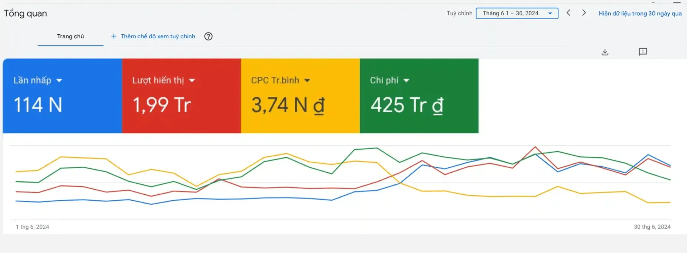Go to next date range arrow
Image resolution: width=687 pixels, height=253 pixels.
tap(584, 13)
